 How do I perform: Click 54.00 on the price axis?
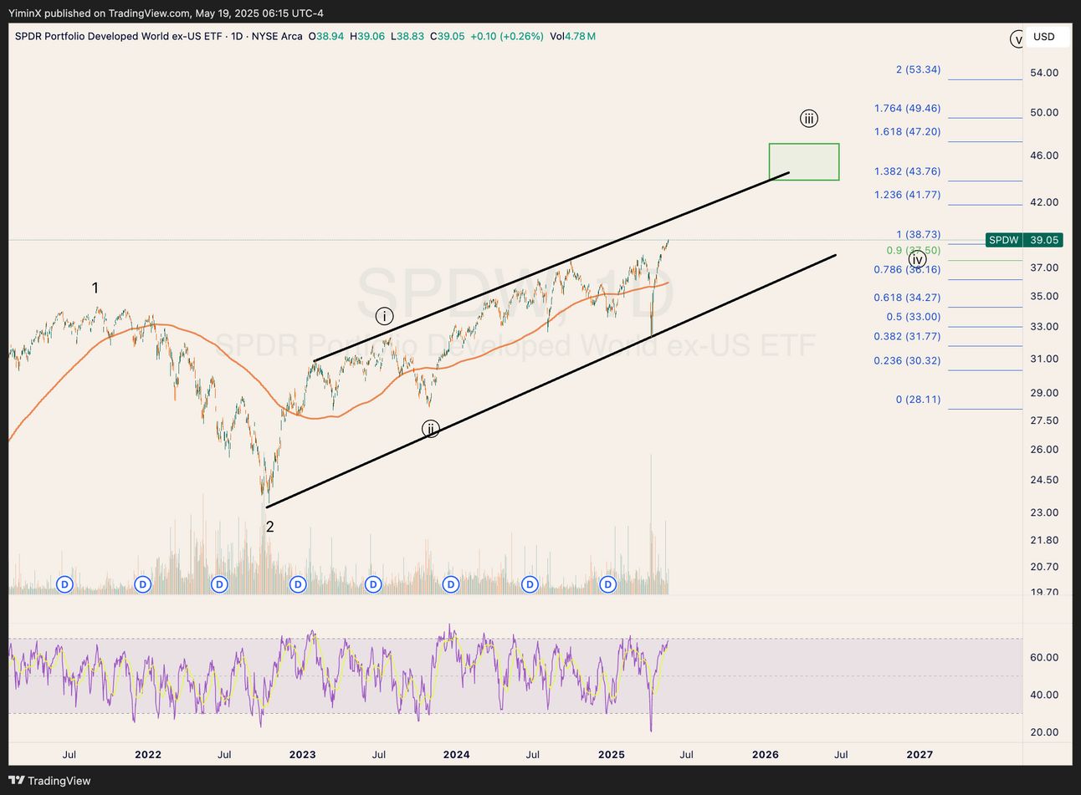1044,73
